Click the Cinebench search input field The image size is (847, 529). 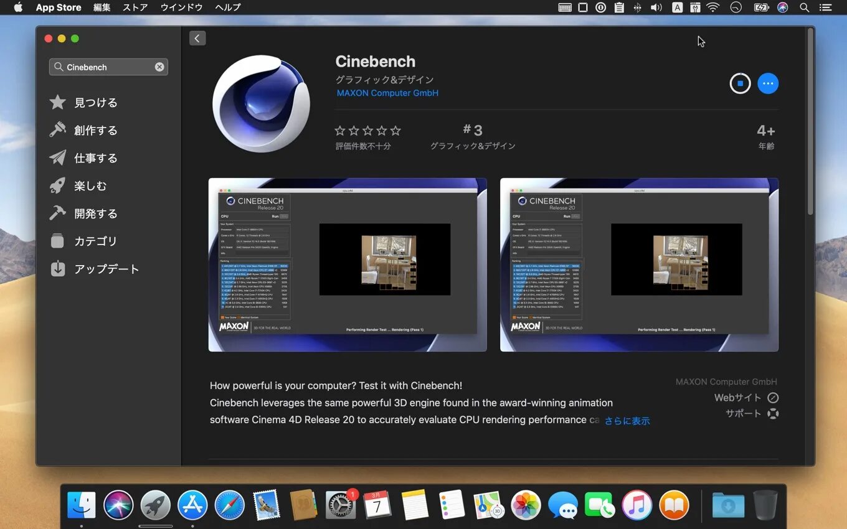108,67
